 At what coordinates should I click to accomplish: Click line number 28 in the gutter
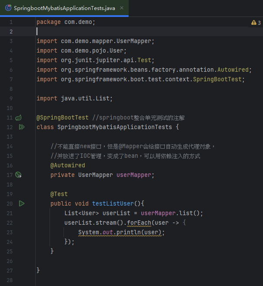tap(10, 280)
